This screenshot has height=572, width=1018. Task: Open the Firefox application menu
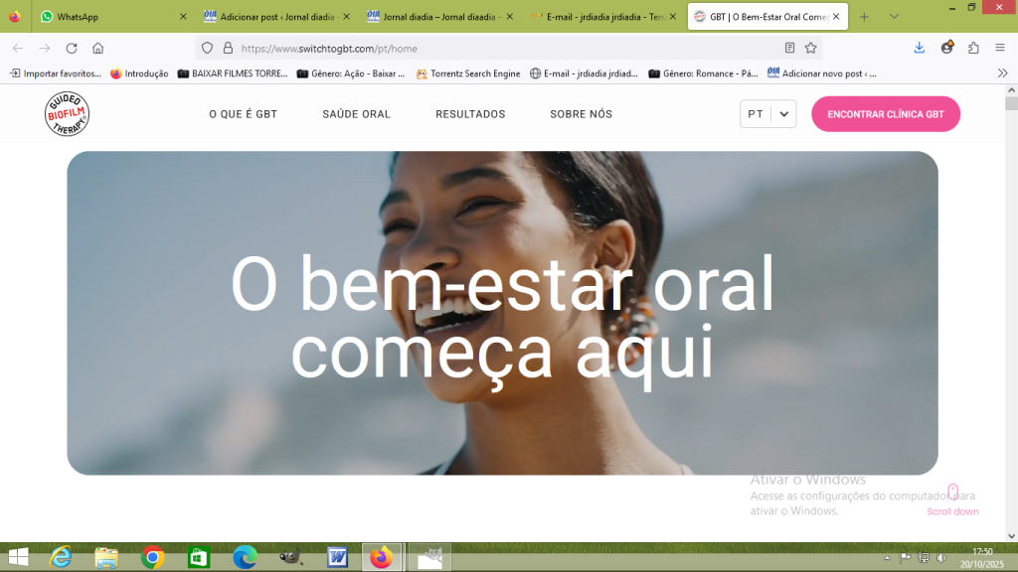coord(999,48)
